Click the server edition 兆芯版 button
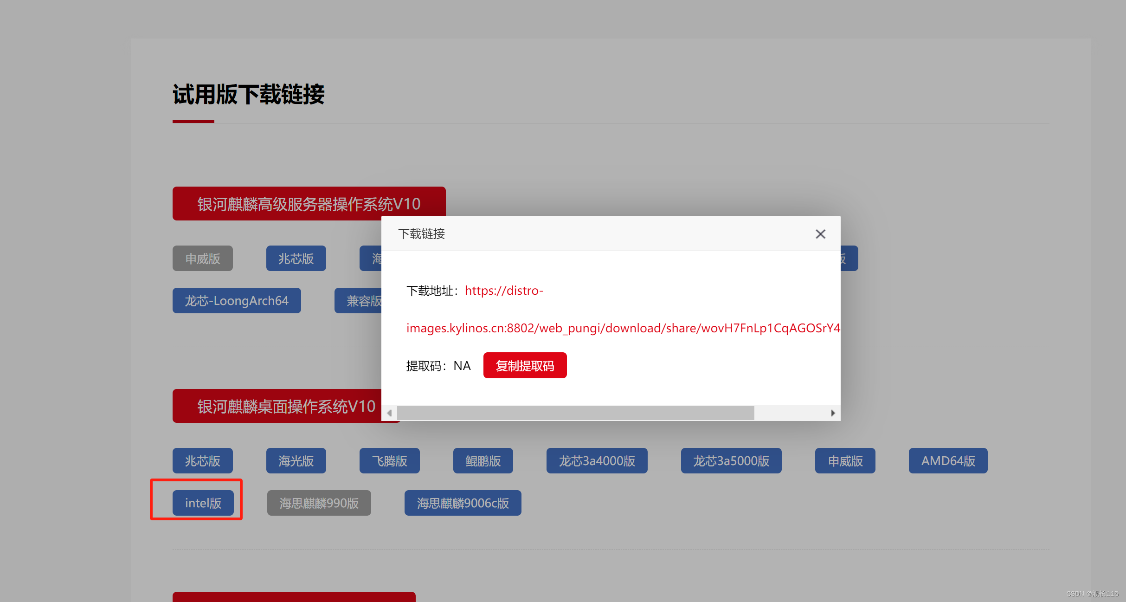This screenshot has height=602, width=1126. (296, 259)
